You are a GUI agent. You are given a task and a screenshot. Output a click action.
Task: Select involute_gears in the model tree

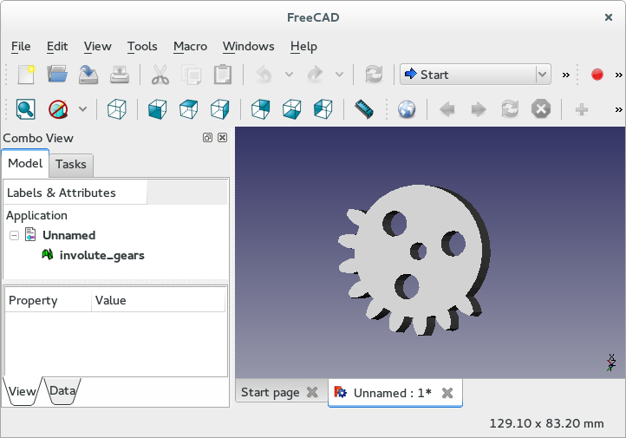click(x=101, y=255)
